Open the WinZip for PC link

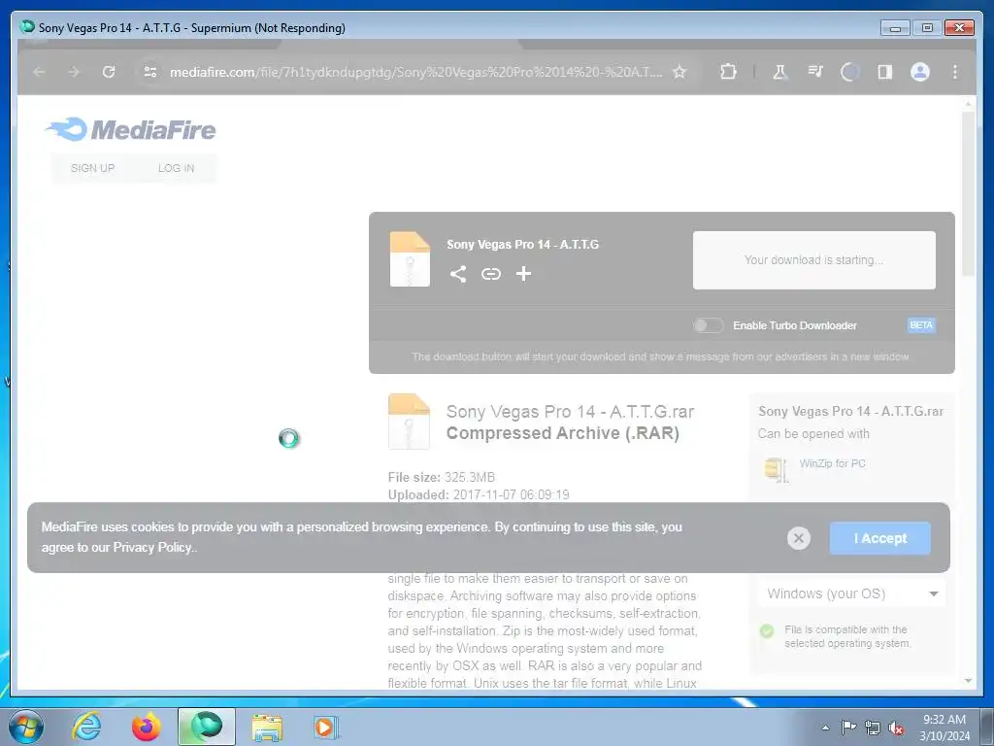coord(832,463)
